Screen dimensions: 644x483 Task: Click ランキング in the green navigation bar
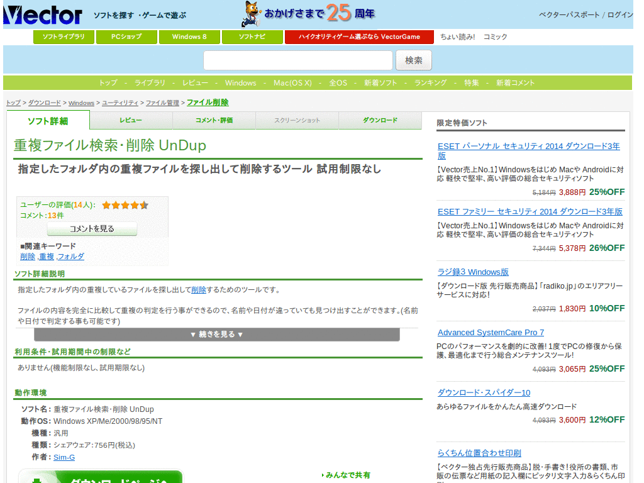430,83
